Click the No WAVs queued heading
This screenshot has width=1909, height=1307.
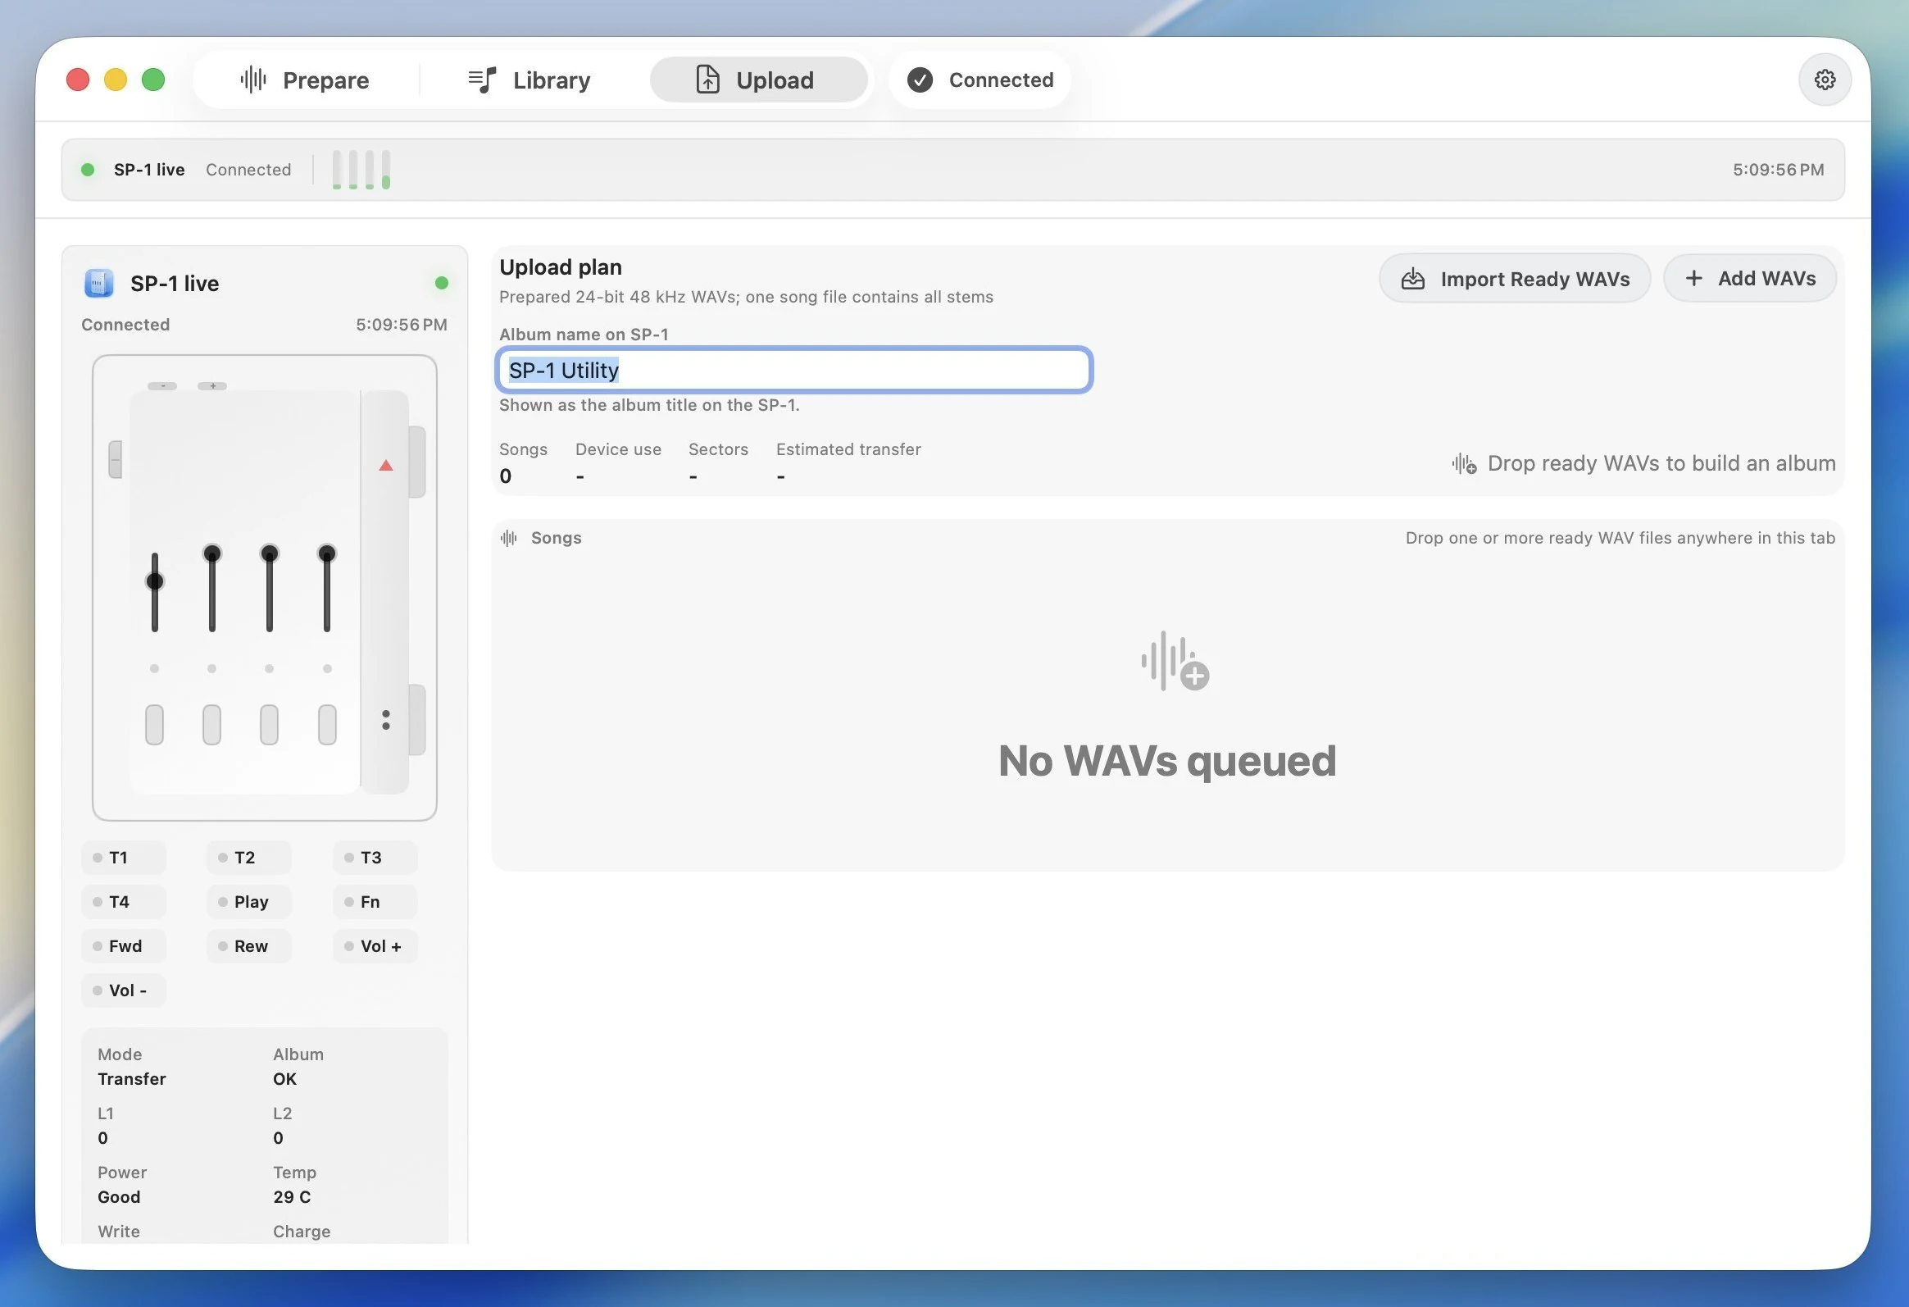pyautogui.click(x=1167, y=761)
